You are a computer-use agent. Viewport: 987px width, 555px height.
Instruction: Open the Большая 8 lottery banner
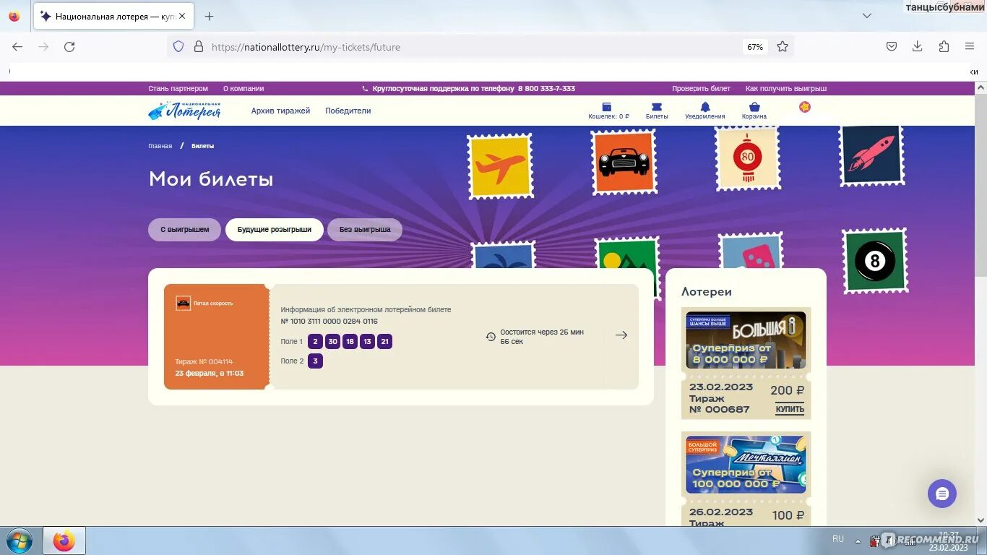[746, 340]
